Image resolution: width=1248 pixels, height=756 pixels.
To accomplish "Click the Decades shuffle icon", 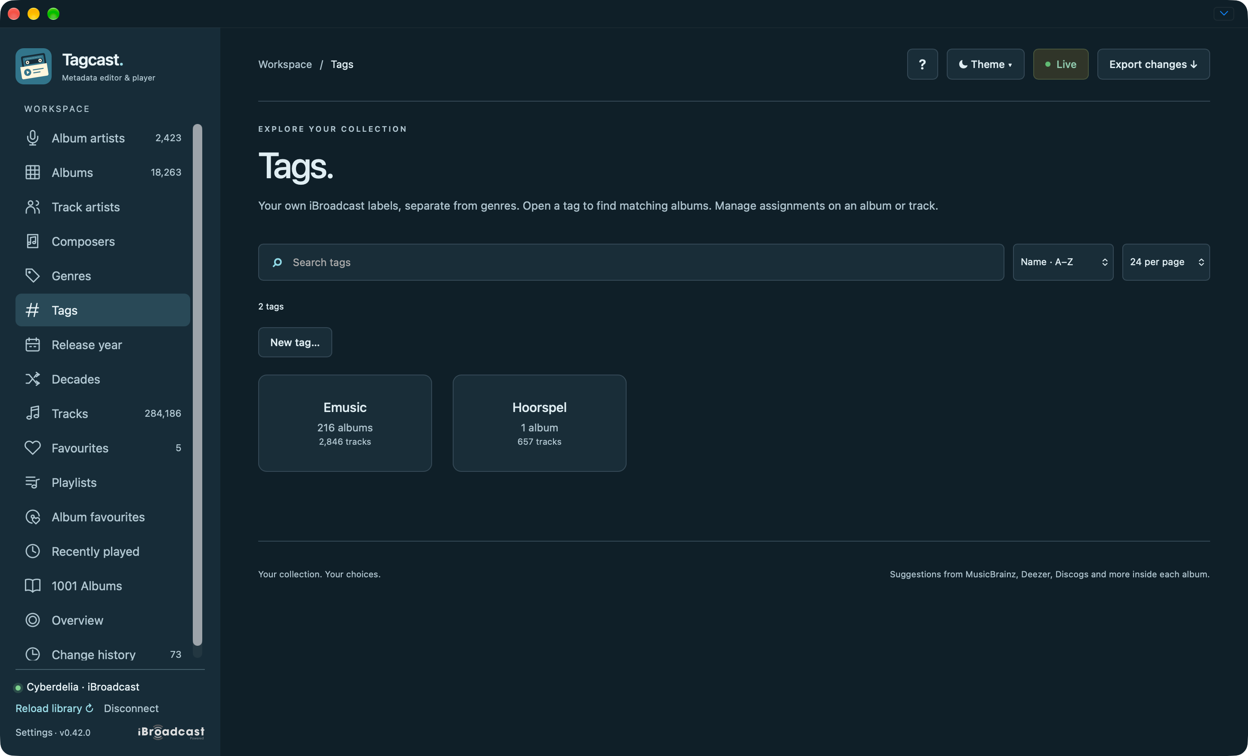I will click(x=32, y=379).
